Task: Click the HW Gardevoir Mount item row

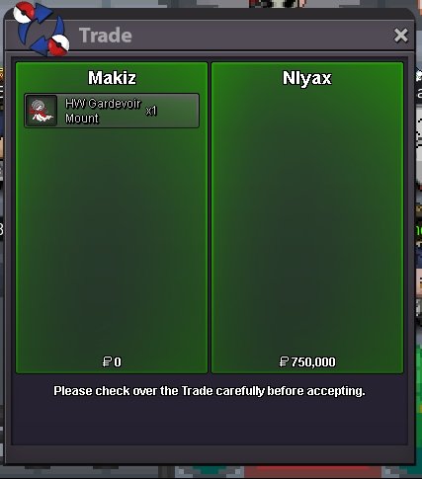Action: coord(112,111)
